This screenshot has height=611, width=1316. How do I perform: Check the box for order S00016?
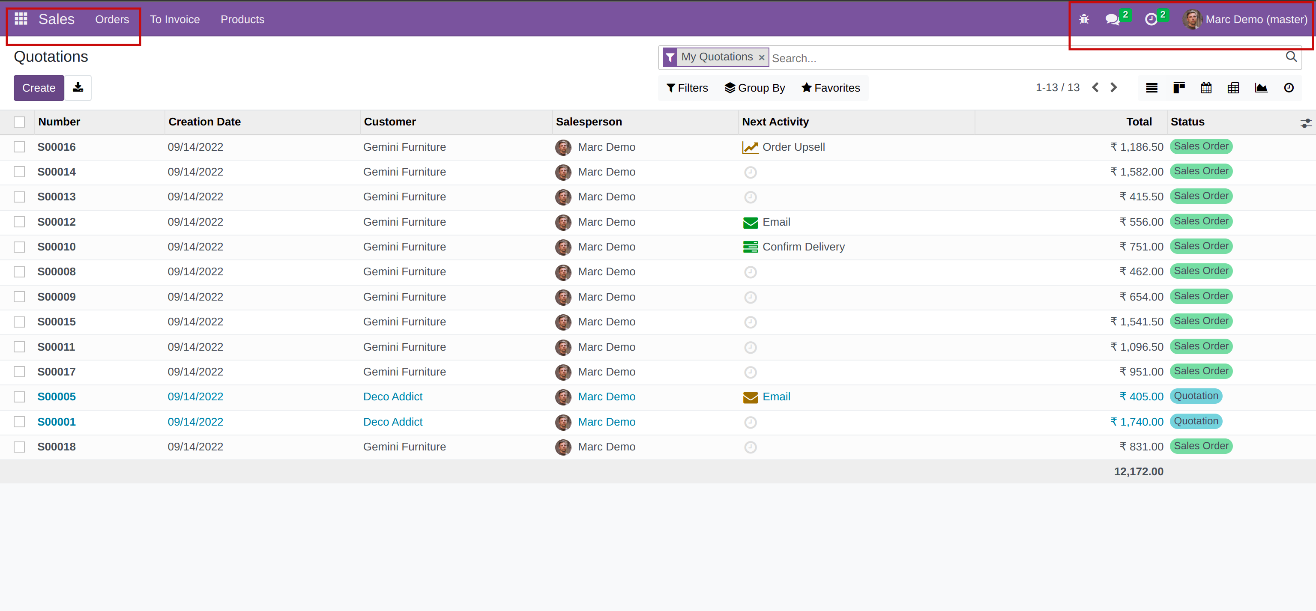pos(19,147)
